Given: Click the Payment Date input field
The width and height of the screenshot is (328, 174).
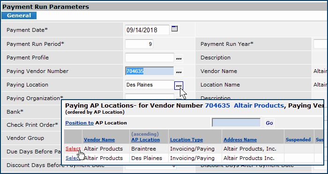Looking at the screenshot, I should (x=147, y=30).
